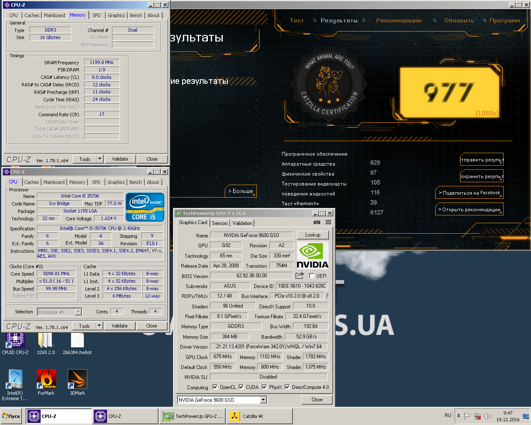This screenshot has width=531, height=425.
Task: Open Тест tab in Catzilla
Action: [x=297, y=20]
